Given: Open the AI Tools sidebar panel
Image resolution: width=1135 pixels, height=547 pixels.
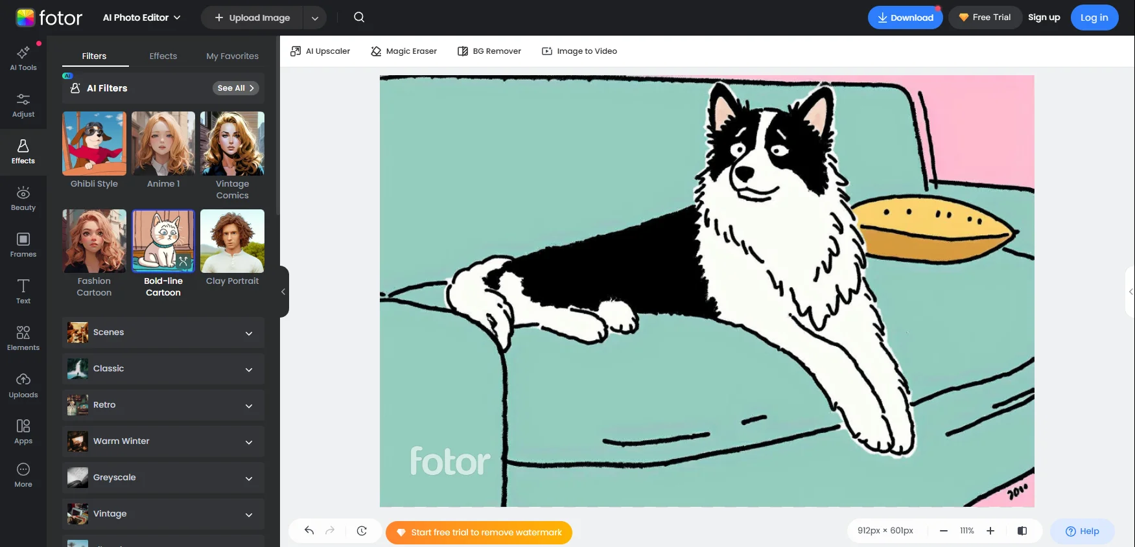Looking at the screenshot, I should pyautogui.click(x=23, y=58).
